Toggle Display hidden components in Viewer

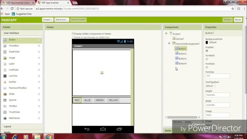[x=73, y=34]
